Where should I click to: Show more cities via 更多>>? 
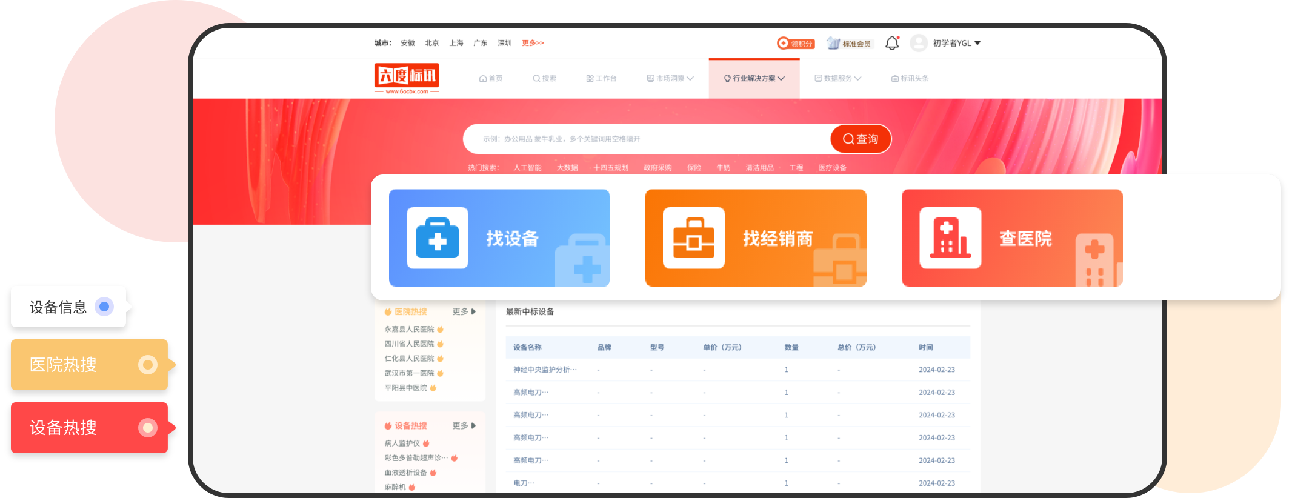point(533,43)
